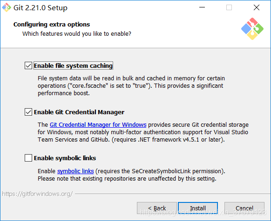Click the "Configuring extra options" heading
271x221 pixels.
point(52,25)
